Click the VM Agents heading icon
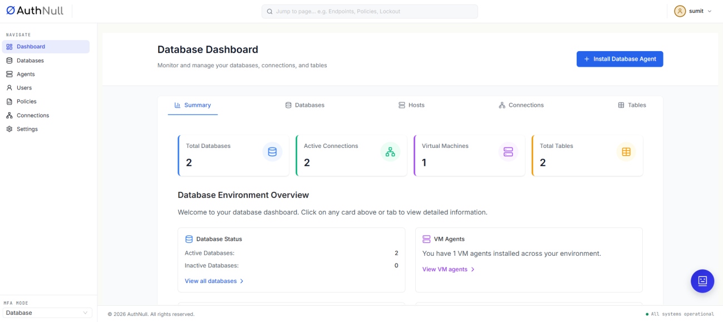 coord(426,239)
